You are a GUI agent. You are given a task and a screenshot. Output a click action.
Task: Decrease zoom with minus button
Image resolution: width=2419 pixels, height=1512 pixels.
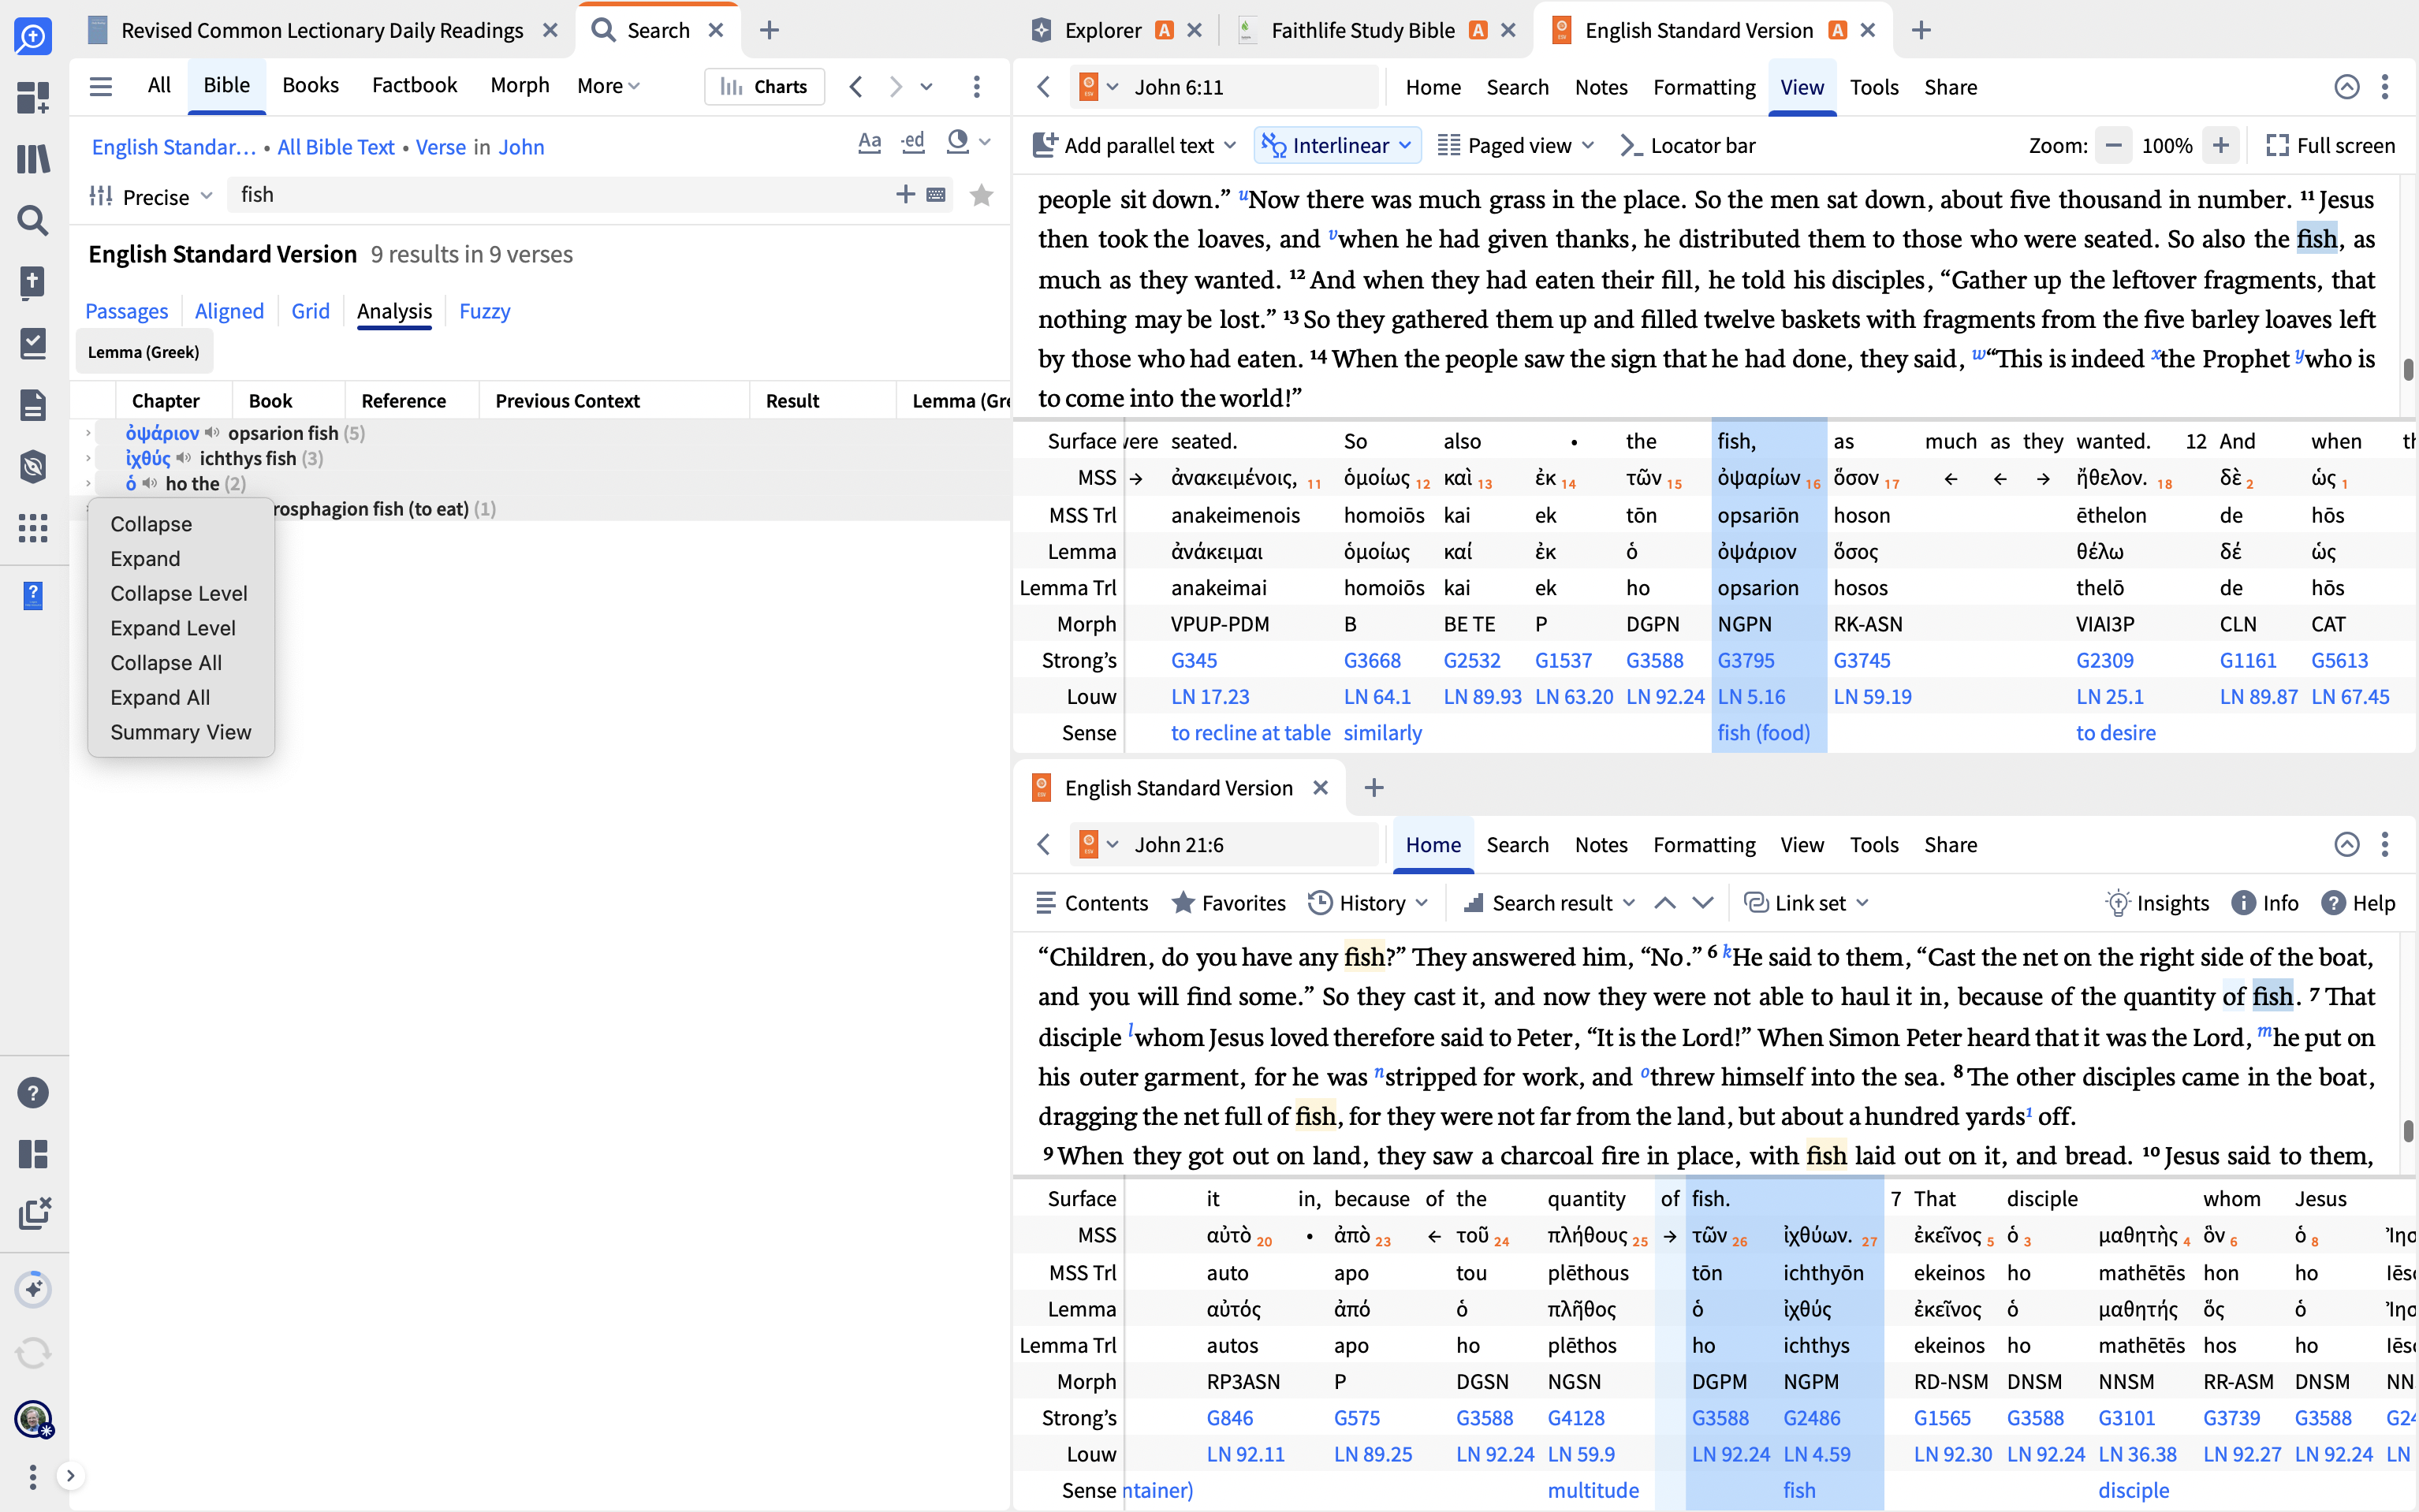click(x=2113, y=146)
